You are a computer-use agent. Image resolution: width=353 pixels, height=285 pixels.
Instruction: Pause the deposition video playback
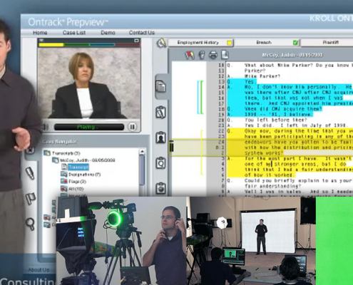(132, 127)
